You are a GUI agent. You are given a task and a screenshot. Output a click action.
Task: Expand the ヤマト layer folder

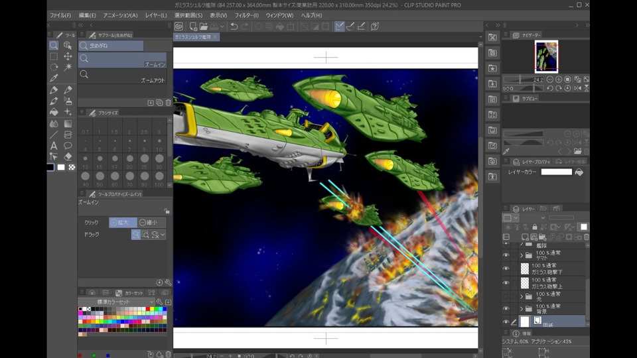click(x=522, y=255)
